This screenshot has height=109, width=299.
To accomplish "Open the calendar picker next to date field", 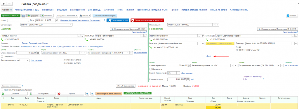I will coord(57,20).
